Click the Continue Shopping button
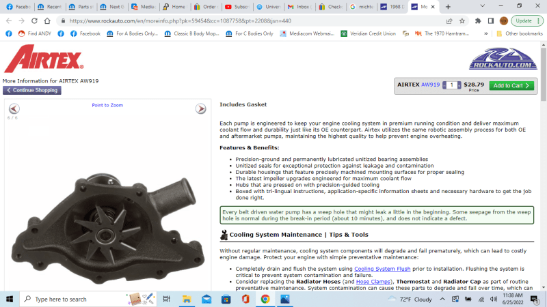 tap(31, 90)
